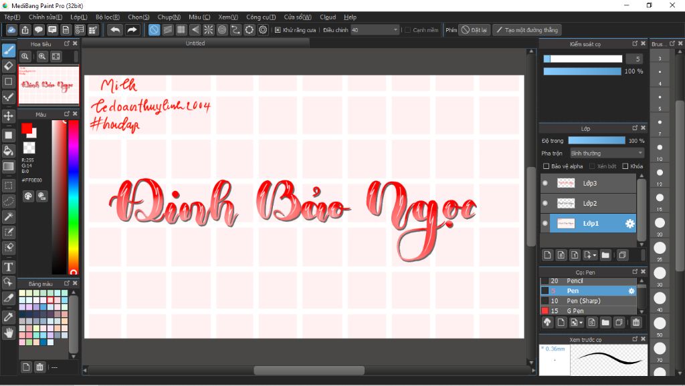
Task: Click the canvas horizontal scrollbar
Action: (x=309, y=370)
